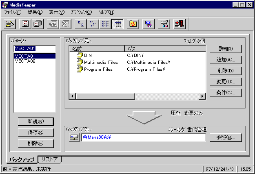The image size is (255, 174).
Task: Click the Program Files folder icon
Action: 80,70
